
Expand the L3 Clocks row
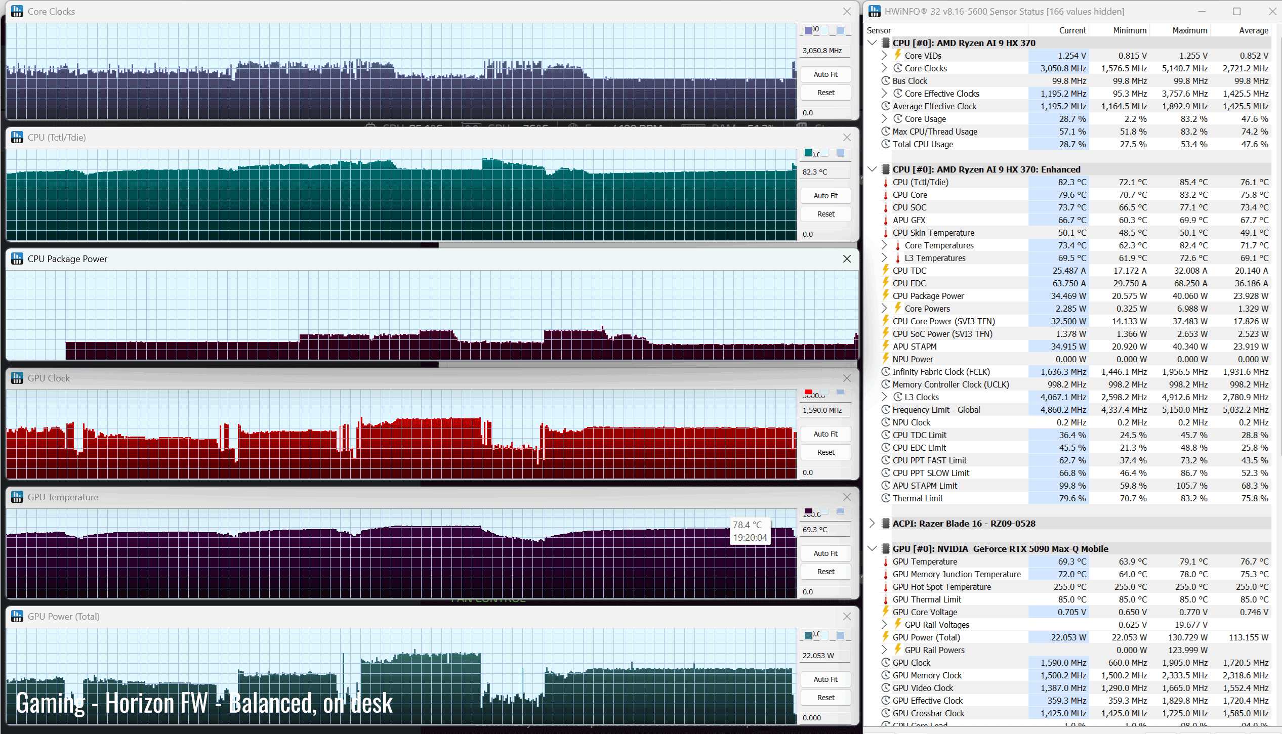(884, 397)
